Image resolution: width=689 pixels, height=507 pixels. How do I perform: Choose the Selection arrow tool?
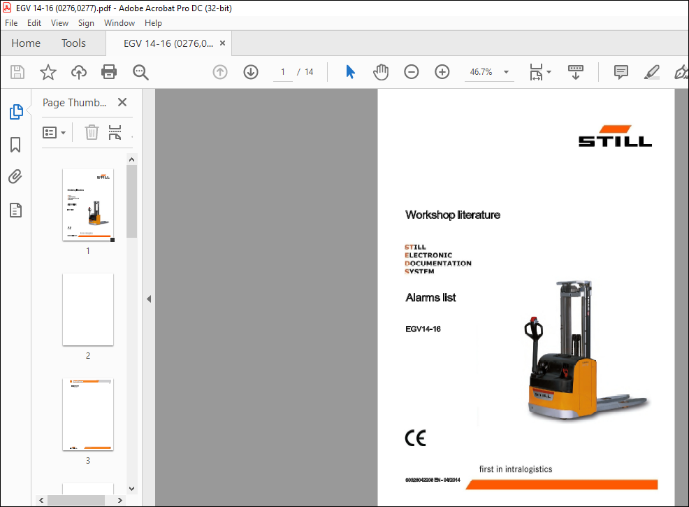tap(350, 71)
